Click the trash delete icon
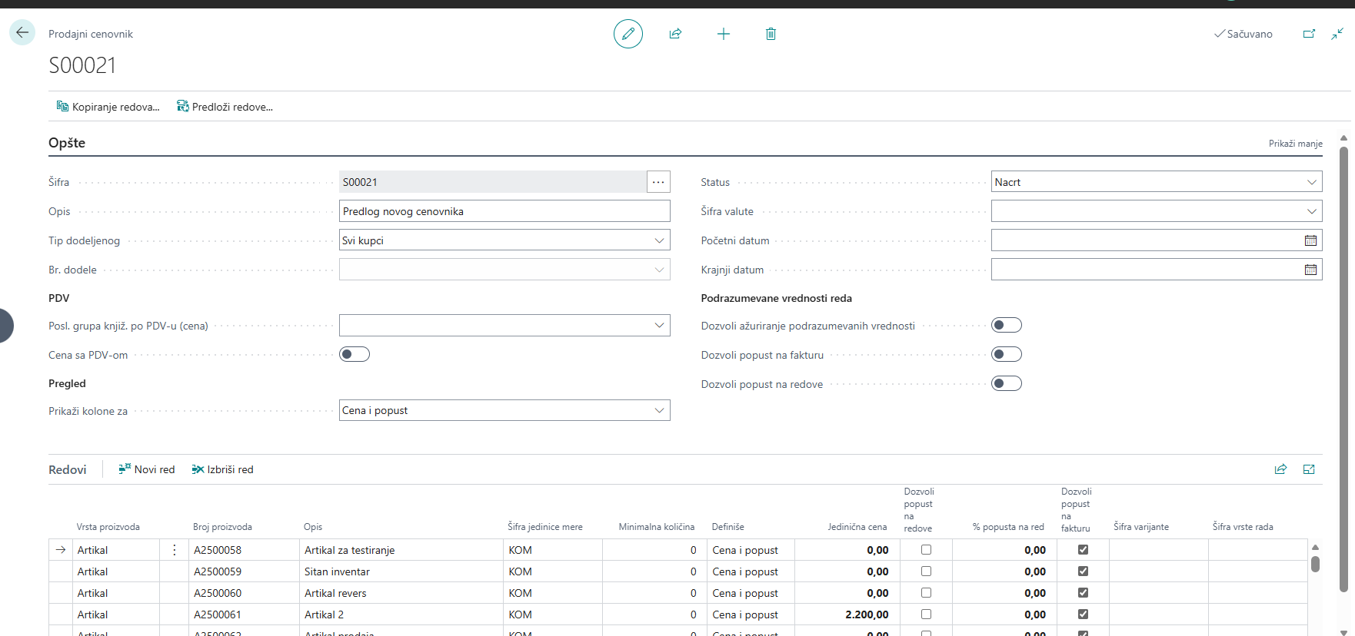The width and height of the screenshot is (1355, 636). point(771,34)
